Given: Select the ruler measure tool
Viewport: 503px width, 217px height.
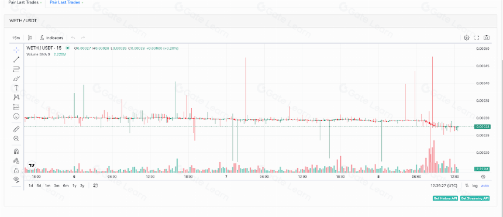Looking at the screenshot, I should tap(16, 129).
